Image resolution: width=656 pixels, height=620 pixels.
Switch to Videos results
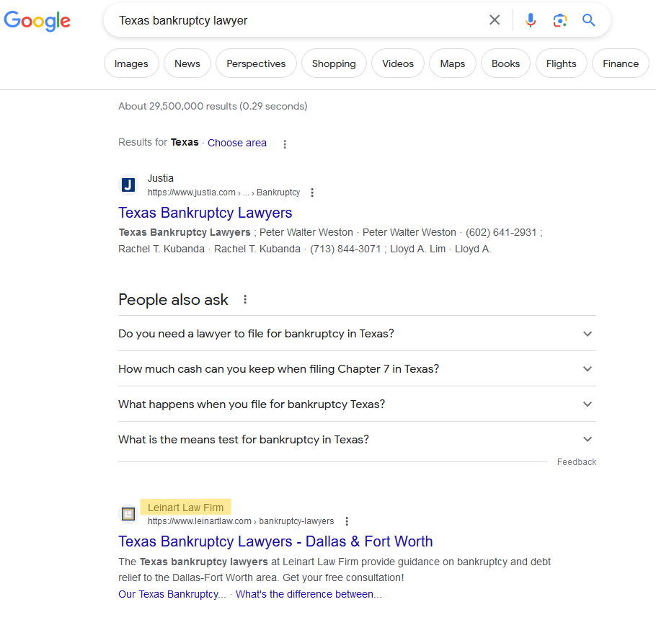pyautogui.click(x=398, y=63)
